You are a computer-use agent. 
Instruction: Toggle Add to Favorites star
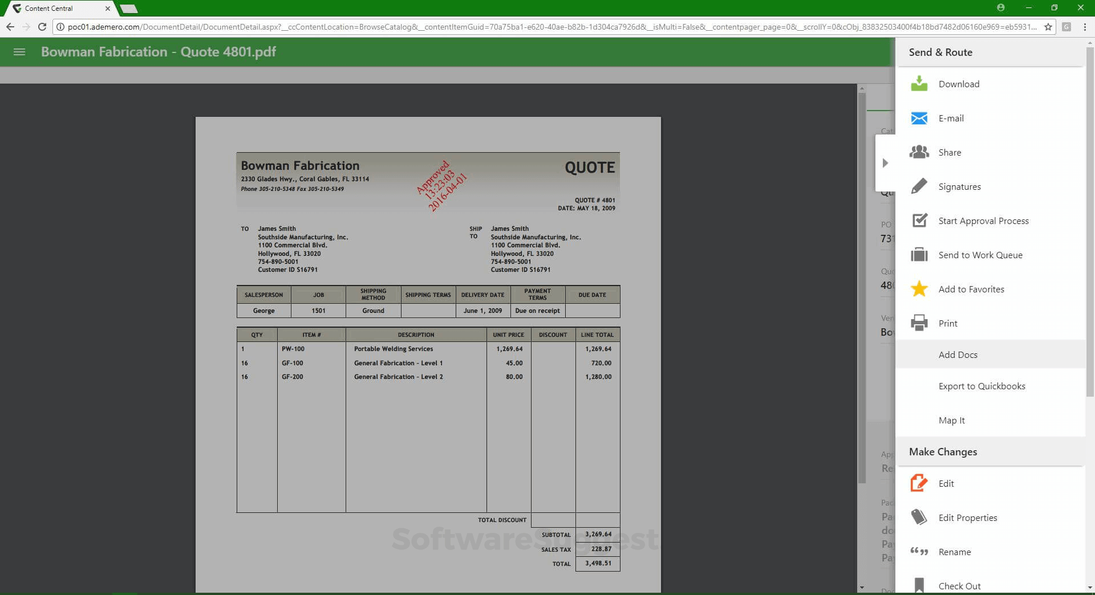pyautogui.click(x=919, y=289)
